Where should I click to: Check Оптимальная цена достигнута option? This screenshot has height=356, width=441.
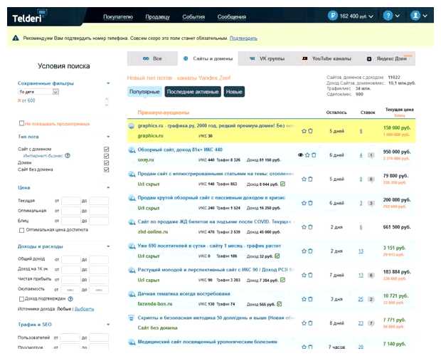21,230
